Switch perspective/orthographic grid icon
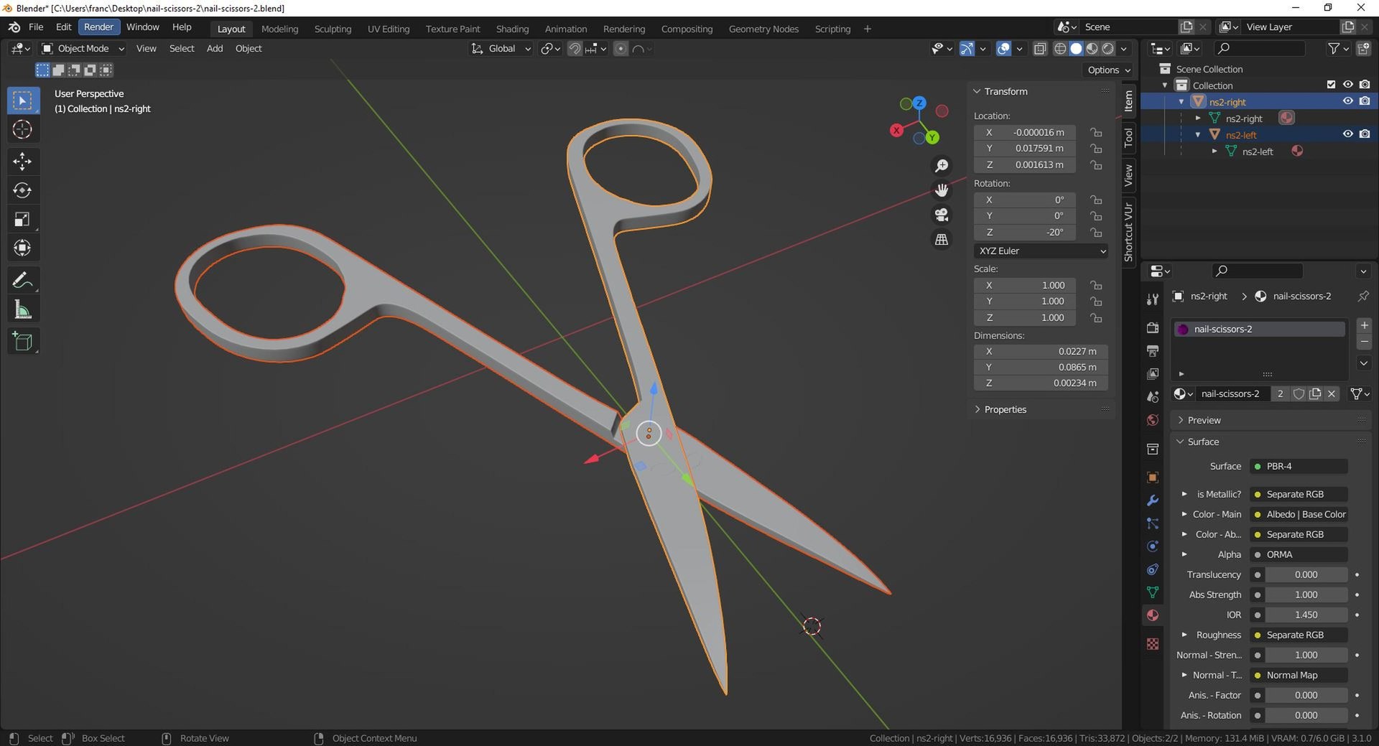 (x=941, y=239)
